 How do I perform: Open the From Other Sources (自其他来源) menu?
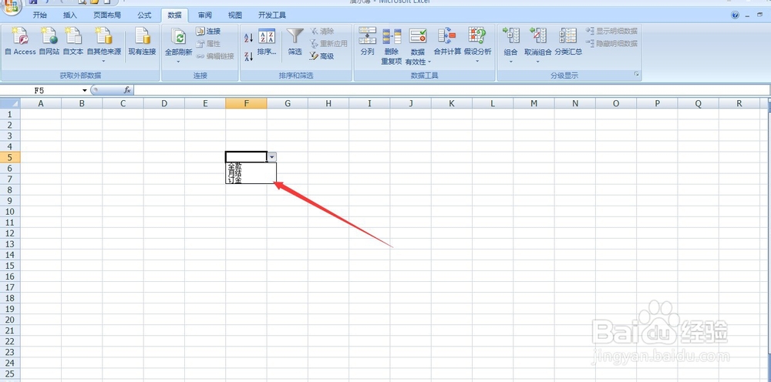coord(104,45)
